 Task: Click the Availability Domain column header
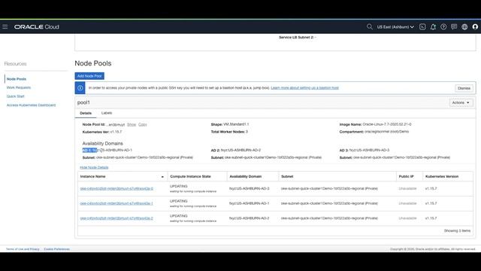[246, 176]
